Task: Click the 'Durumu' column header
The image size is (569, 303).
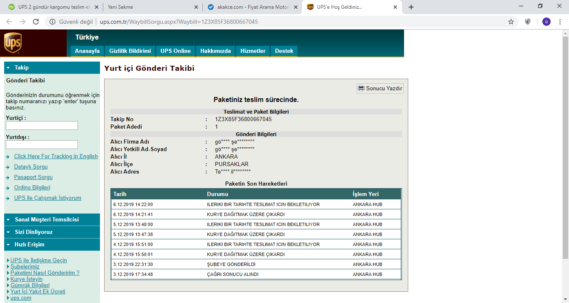Action: (217, 194)
